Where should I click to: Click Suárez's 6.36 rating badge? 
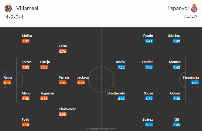(x=149, y=125)
